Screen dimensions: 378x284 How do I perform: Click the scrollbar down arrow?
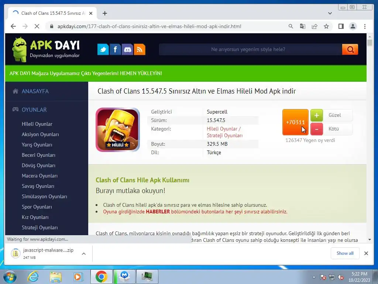[x=370, y=240]
